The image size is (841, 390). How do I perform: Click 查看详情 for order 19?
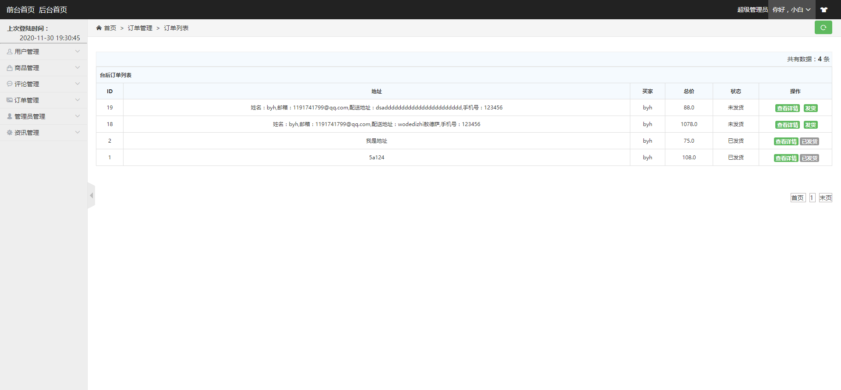pyautogui.click(x=788, y=108)
